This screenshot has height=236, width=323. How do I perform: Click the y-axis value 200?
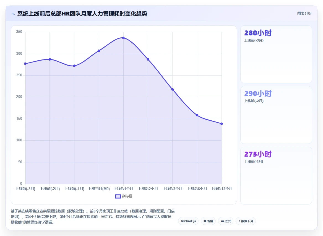[19, 97]
